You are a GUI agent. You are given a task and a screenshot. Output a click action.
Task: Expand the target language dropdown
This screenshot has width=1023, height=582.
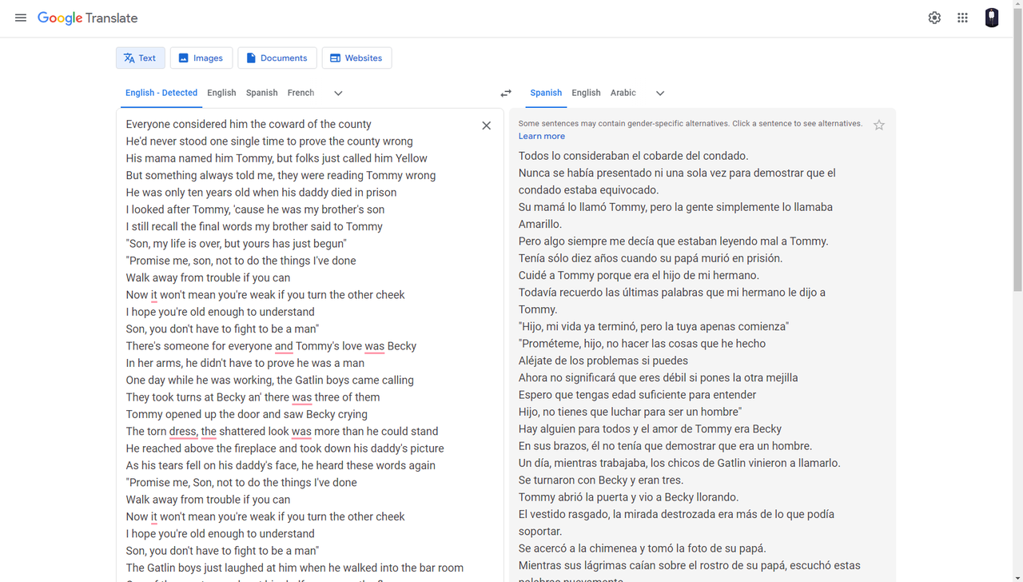(660, 93)
